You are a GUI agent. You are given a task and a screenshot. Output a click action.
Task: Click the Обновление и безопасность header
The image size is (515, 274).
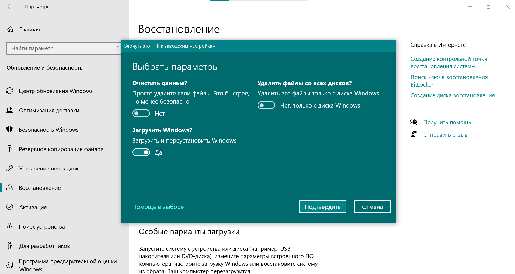pyautogui.click(x=44, y=68)
